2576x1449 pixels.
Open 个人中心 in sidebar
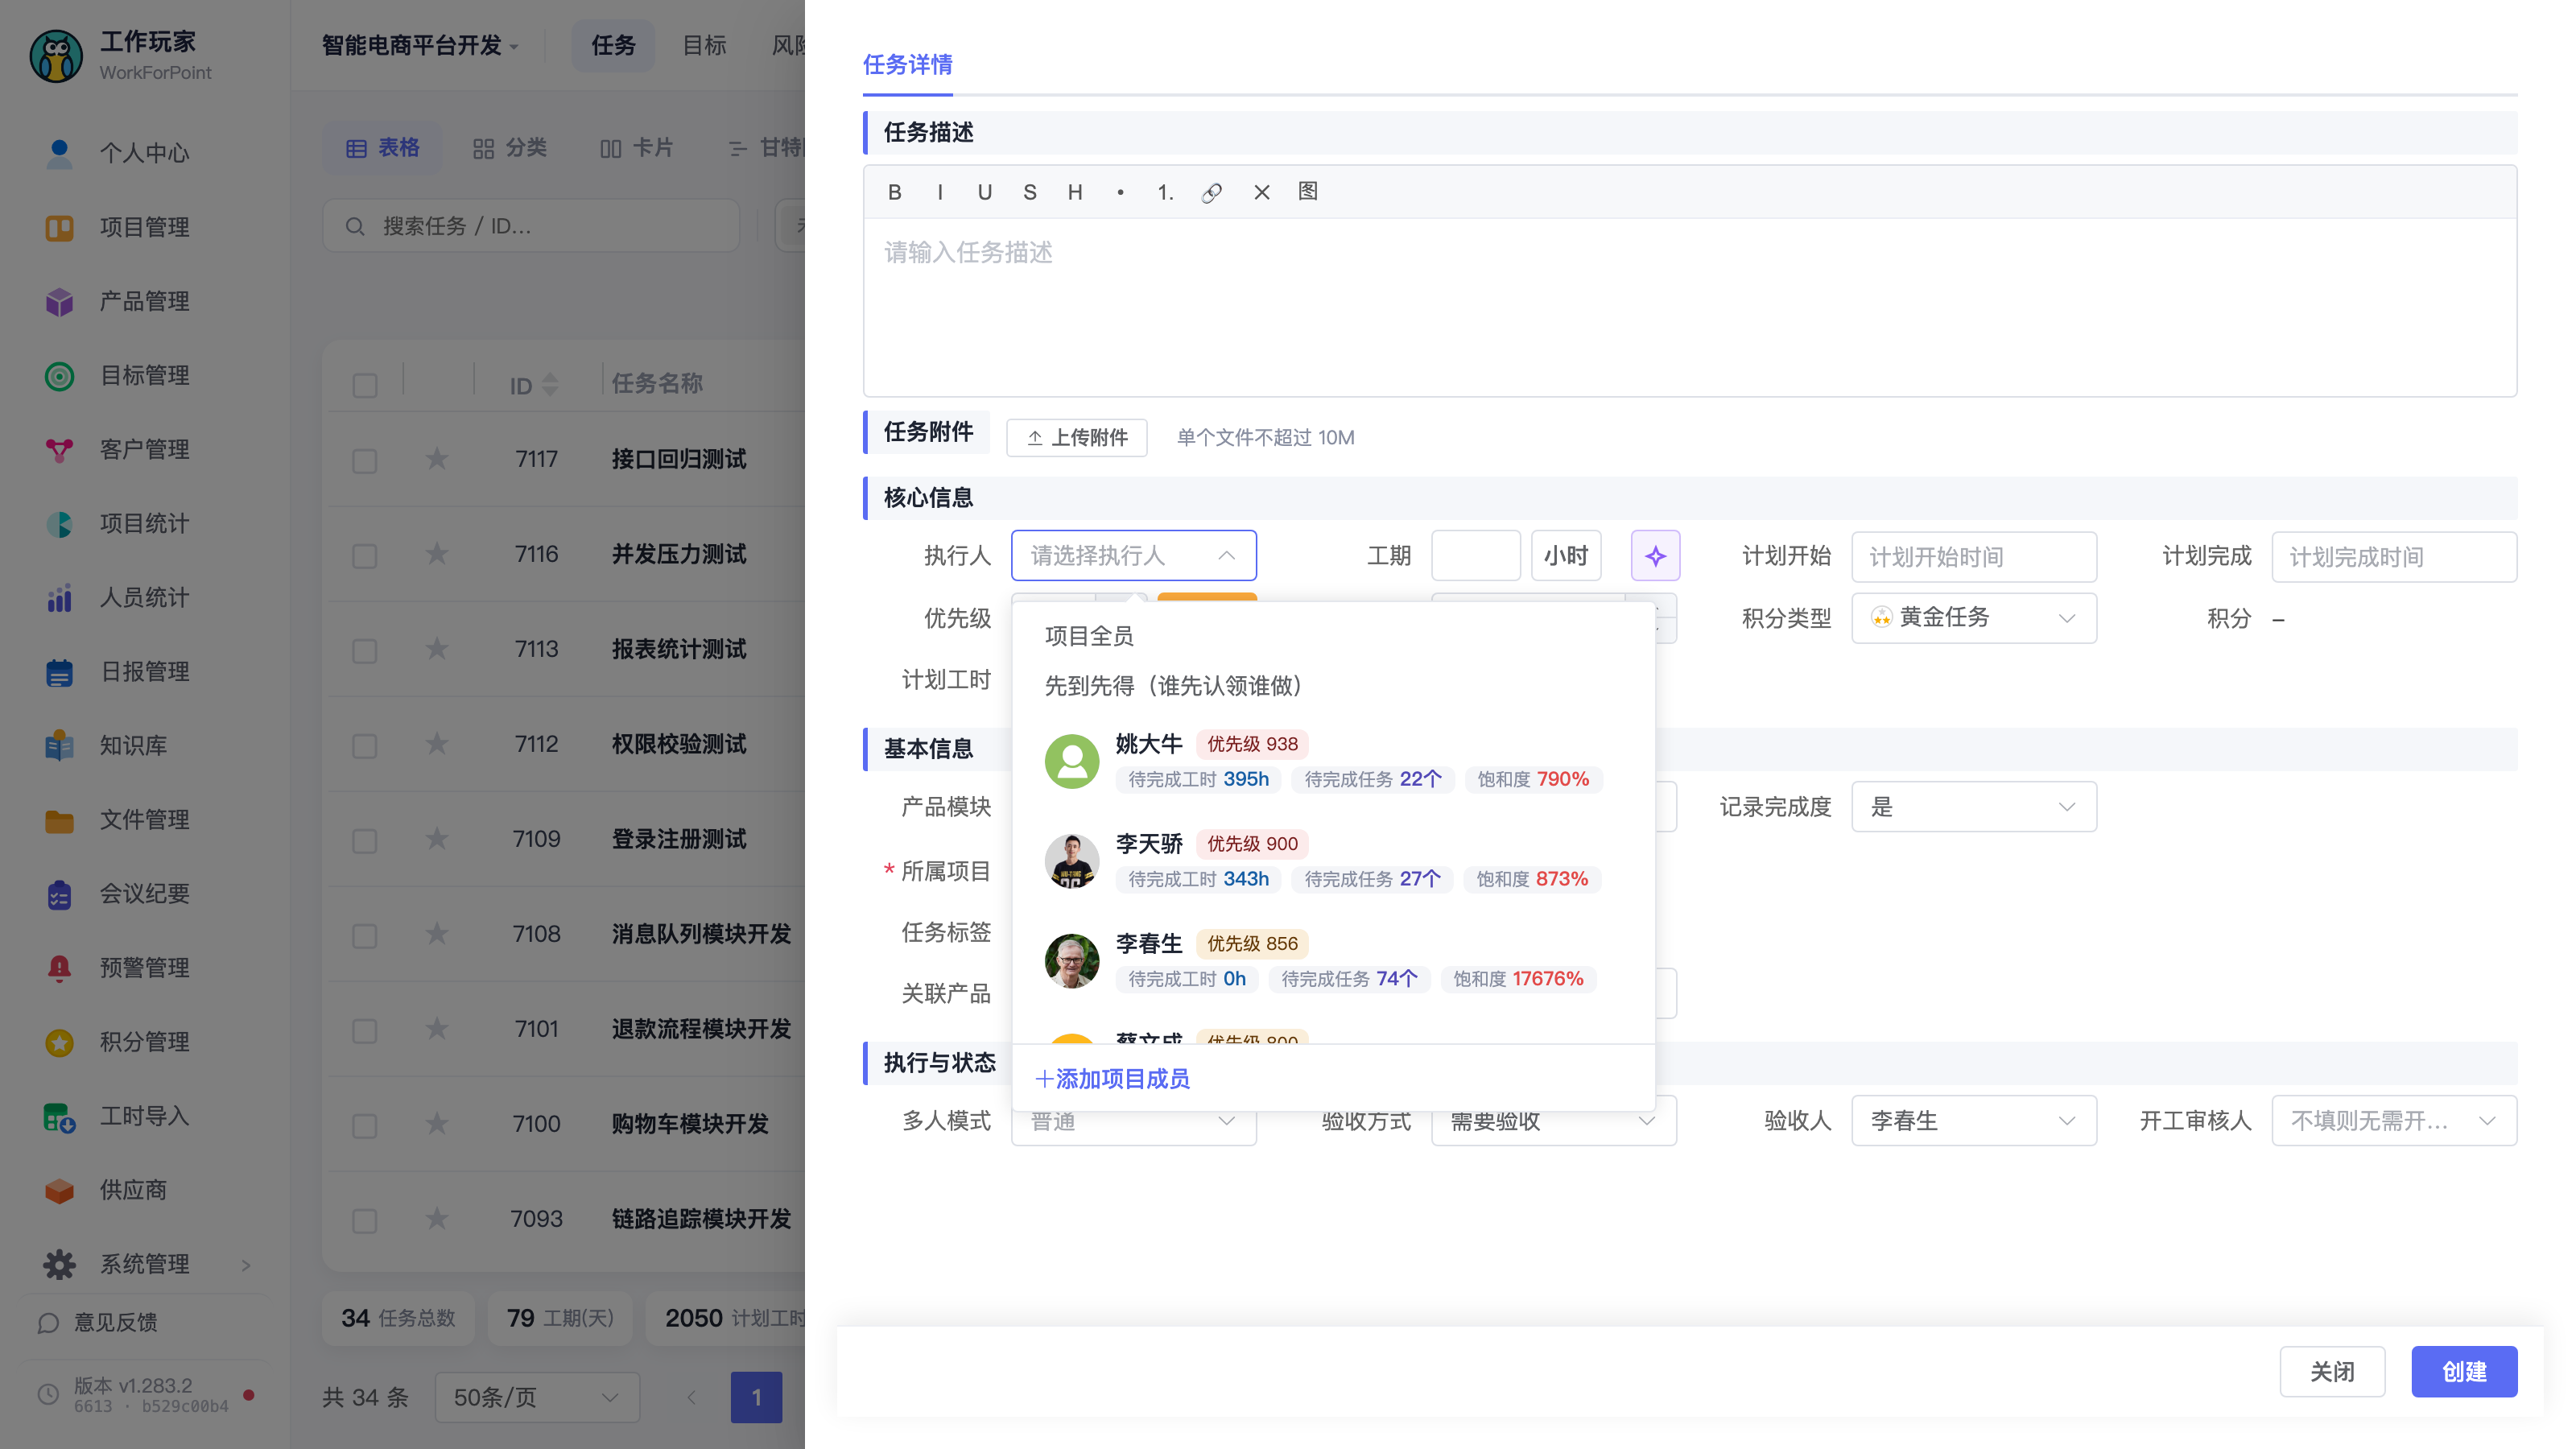tap(144, 153)
